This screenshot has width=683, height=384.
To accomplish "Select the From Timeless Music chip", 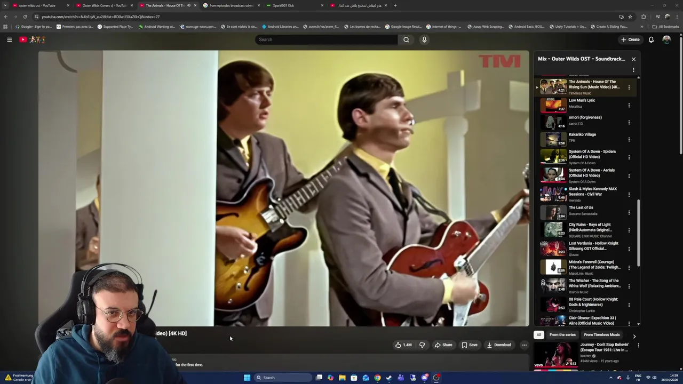I will point(602,335).
